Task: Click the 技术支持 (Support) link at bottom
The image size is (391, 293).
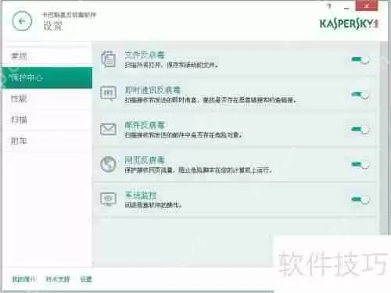Action: [58, 280]
